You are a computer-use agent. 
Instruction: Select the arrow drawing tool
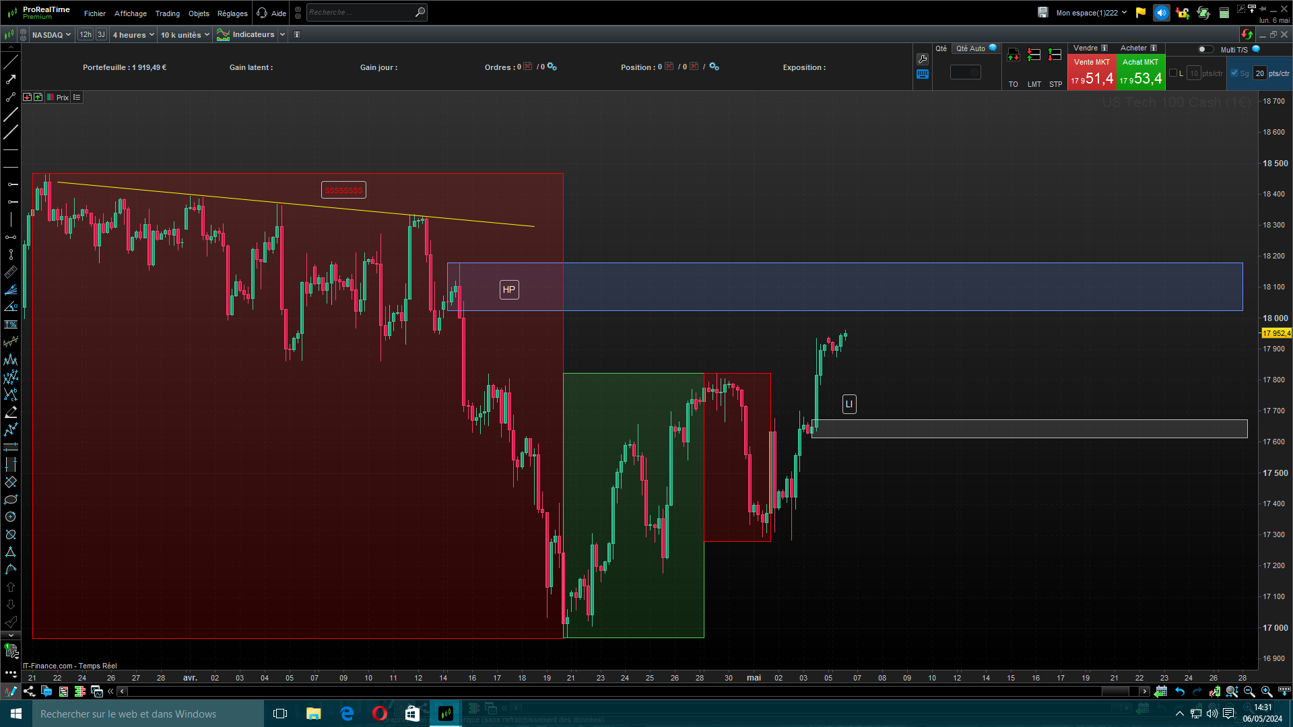(11, 79)
